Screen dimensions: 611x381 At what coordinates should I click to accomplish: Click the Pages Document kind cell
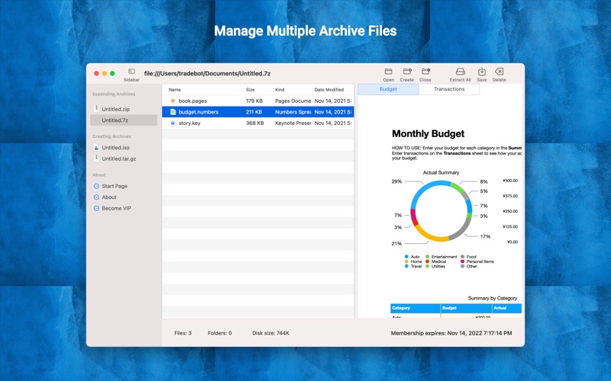pos(293,101)
